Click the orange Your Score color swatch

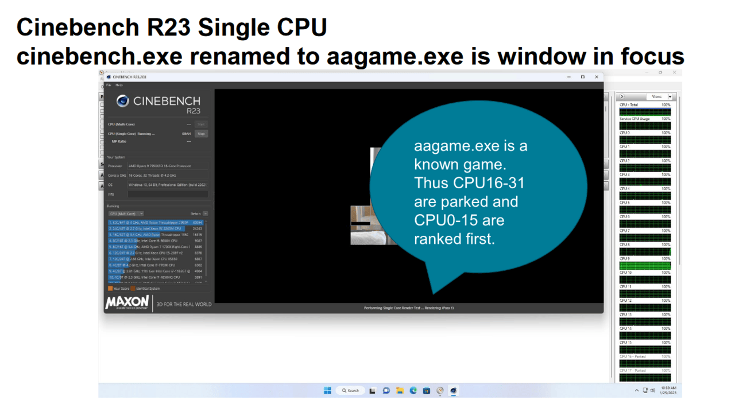(x=110, y=289)
